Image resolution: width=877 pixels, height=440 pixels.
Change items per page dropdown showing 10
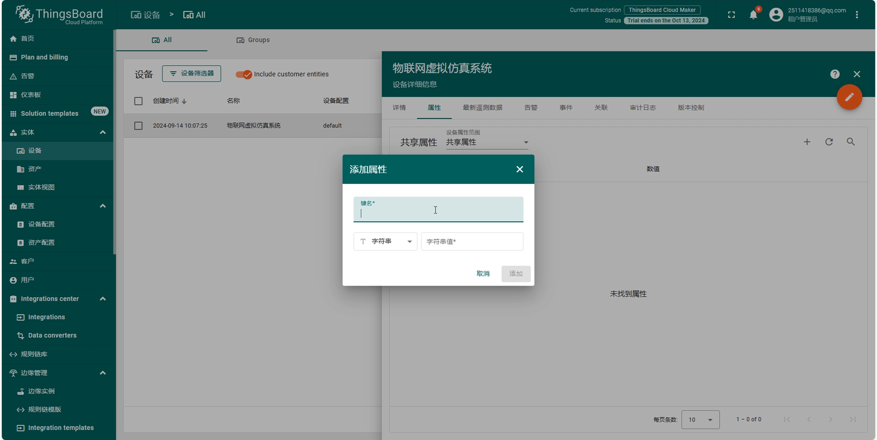point(700,420)
